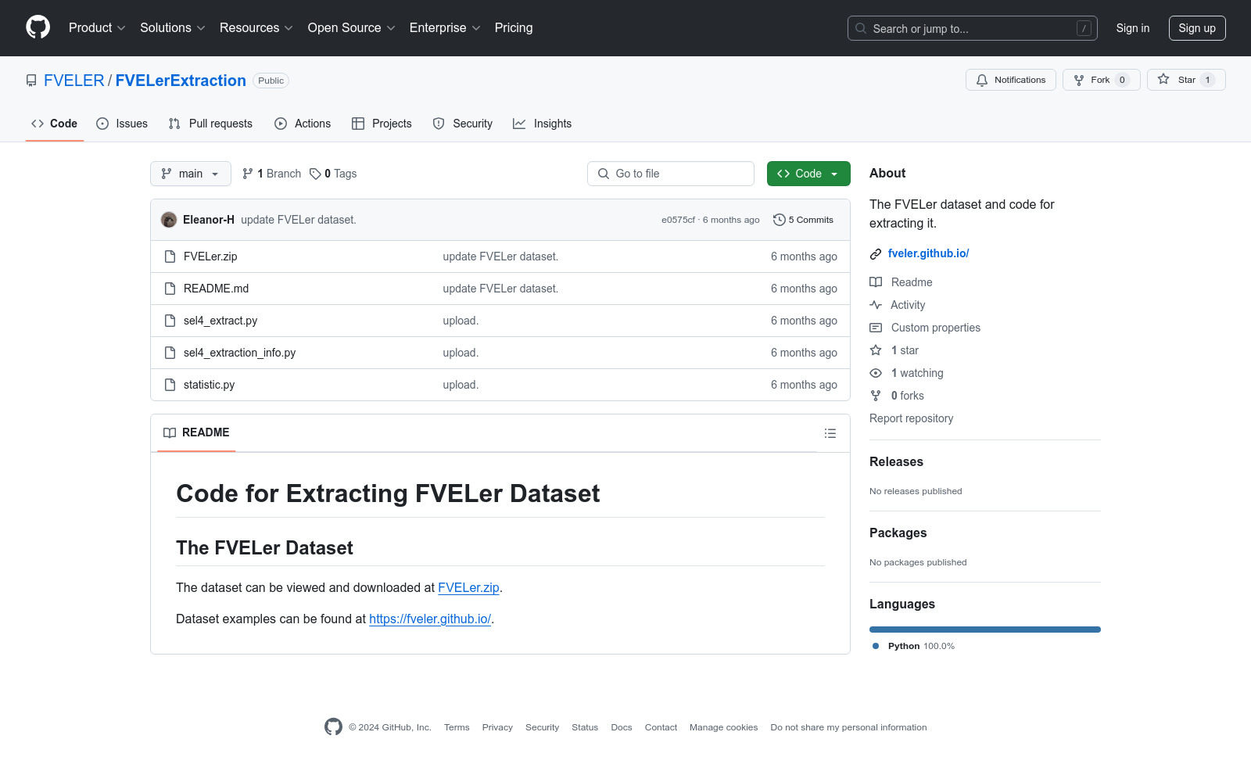Open the FVELerExtraction repository link

[x=181, y=81]
